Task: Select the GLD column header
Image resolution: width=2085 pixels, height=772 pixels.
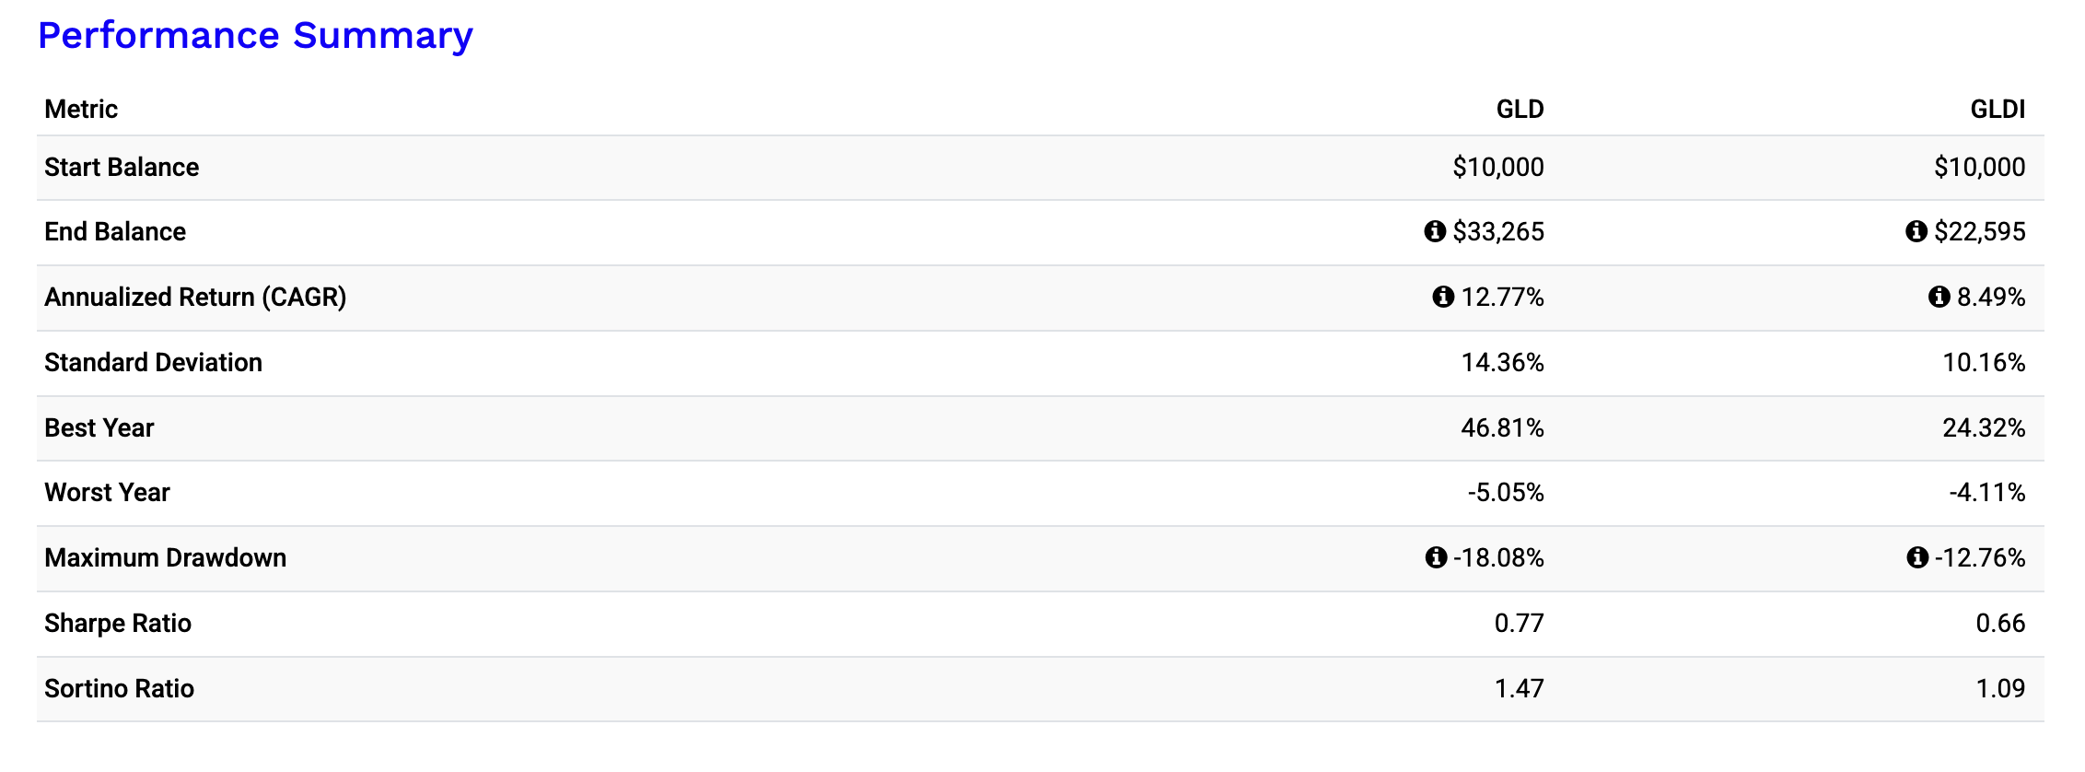Action: pyautogui.click(x=1520, y=110)
